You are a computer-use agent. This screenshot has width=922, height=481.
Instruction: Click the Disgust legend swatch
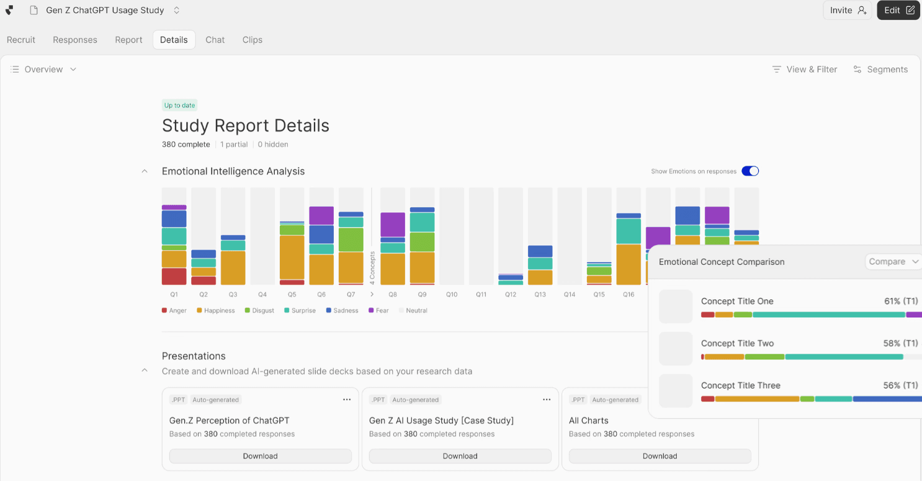point(248,310)
